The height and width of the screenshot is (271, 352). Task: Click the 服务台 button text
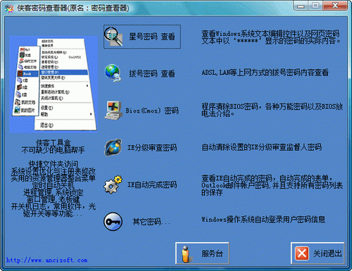click(x=212, y=253)
